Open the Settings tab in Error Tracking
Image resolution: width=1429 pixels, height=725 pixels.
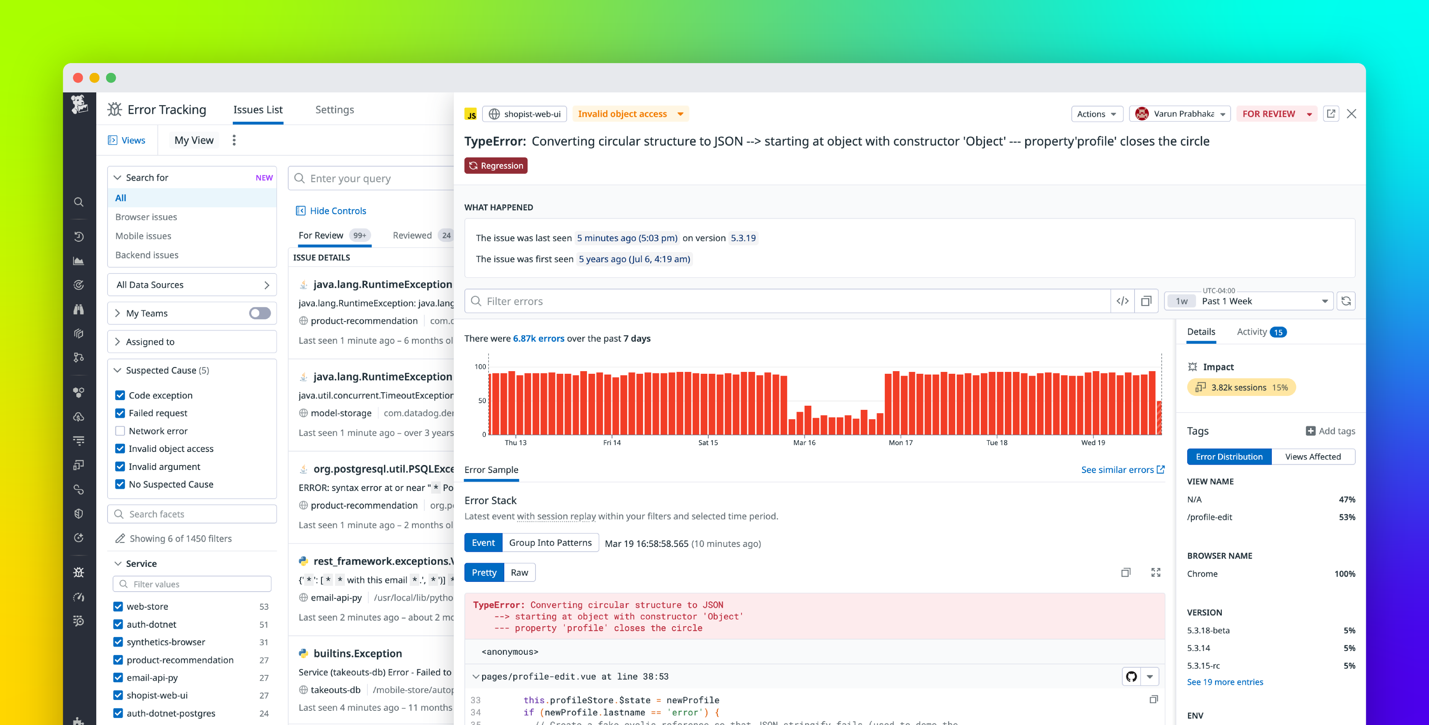(x=335, y=109)
